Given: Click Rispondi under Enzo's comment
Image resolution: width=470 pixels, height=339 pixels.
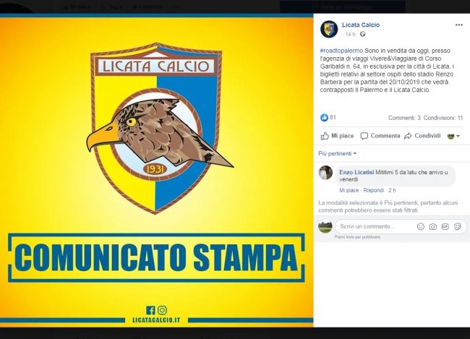Looking at the screenshot, I should 374,190.
